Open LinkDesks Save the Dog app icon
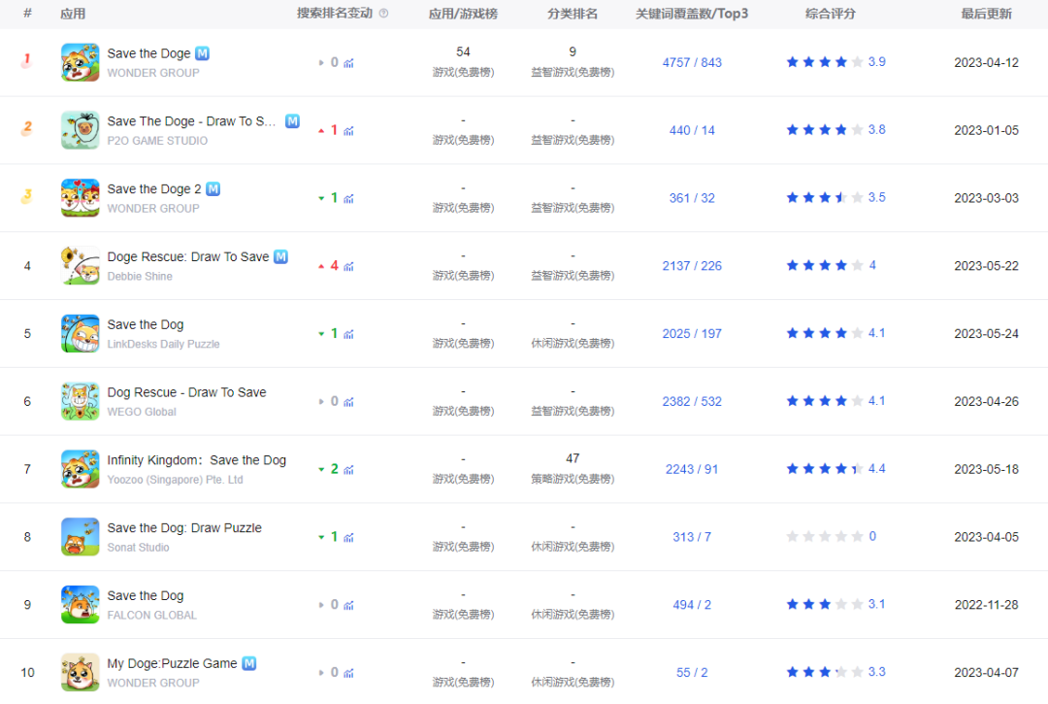This screenshot has height=704, width=1048. pos(81,334)
